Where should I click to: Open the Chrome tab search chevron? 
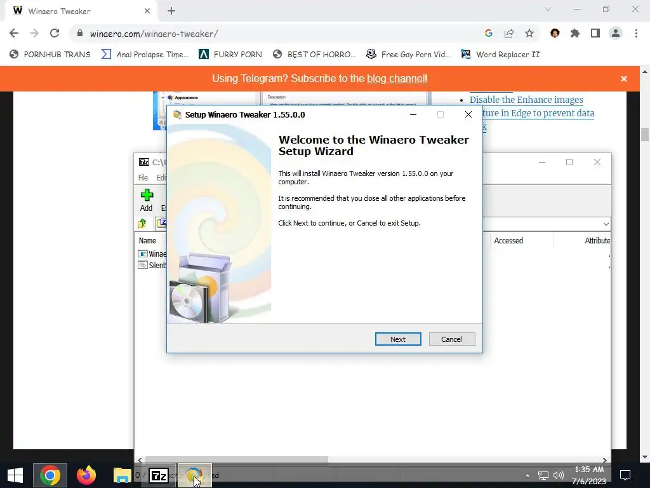(x=548, y=9)
